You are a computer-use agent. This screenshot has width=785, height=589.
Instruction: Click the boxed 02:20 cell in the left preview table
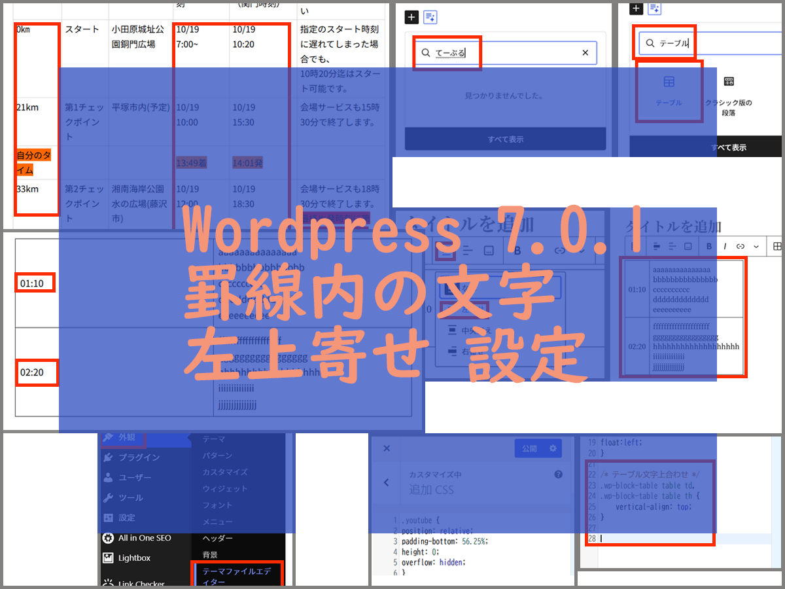coord(37,372)
